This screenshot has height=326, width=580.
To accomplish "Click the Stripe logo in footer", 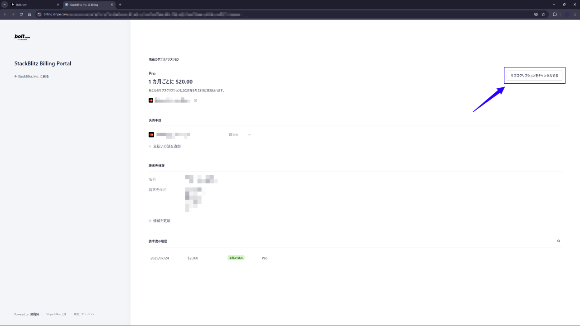I will coord(35,314).
